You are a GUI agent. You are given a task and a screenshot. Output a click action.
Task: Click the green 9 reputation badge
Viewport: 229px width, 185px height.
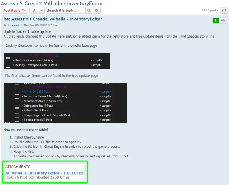215,20
